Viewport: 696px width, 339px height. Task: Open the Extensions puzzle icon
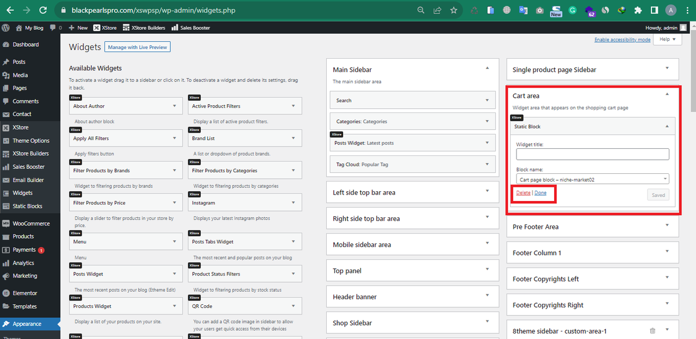click(638, 10)
